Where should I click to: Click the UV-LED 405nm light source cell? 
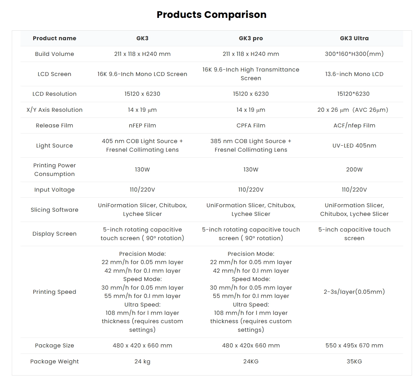click(354, 146)
